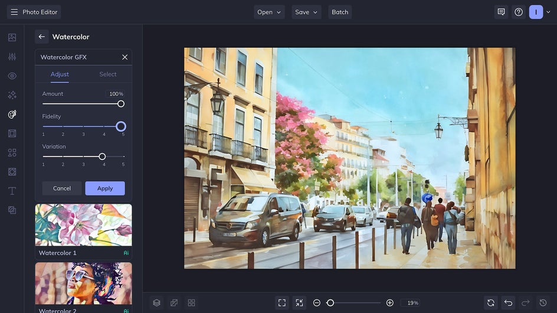Open the Edit adjustments sliders icon
This screenshot has height=313, width=557.
pyautogui.click(x=12, y=57)
